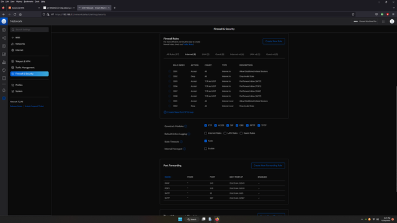Toggle the H.323 conntrack module checkbox

215,125
